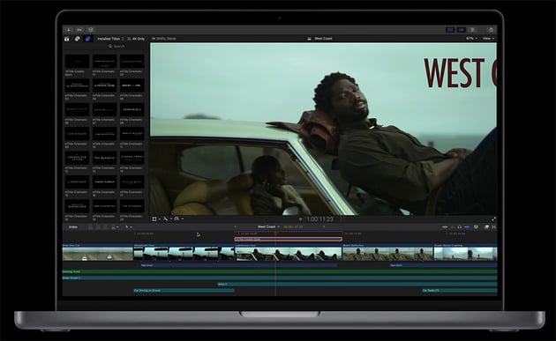The image size is (556, 341).
Task: Open the Background Tasks icon
Action: 90,30
